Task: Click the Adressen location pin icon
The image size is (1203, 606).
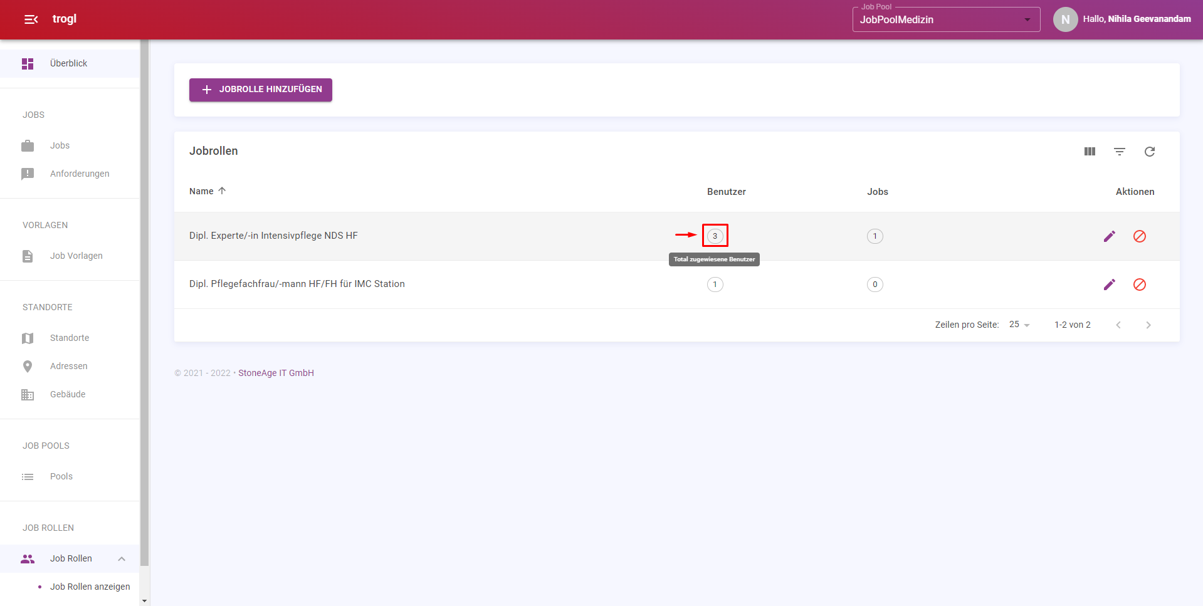Action: pos(28,366)
